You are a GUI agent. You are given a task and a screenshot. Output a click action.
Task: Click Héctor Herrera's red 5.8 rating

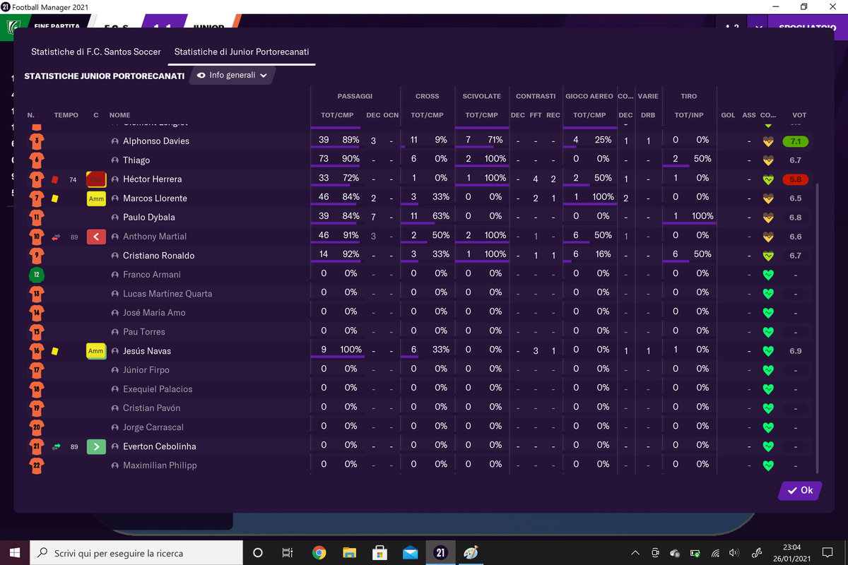[795, 179]
